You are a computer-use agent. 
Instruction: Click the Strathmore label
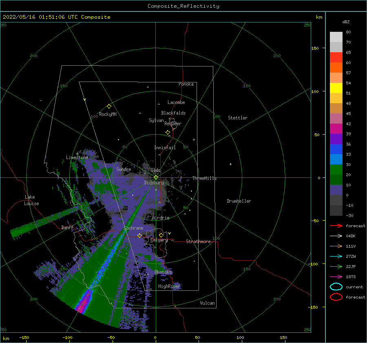coord(198,241)
